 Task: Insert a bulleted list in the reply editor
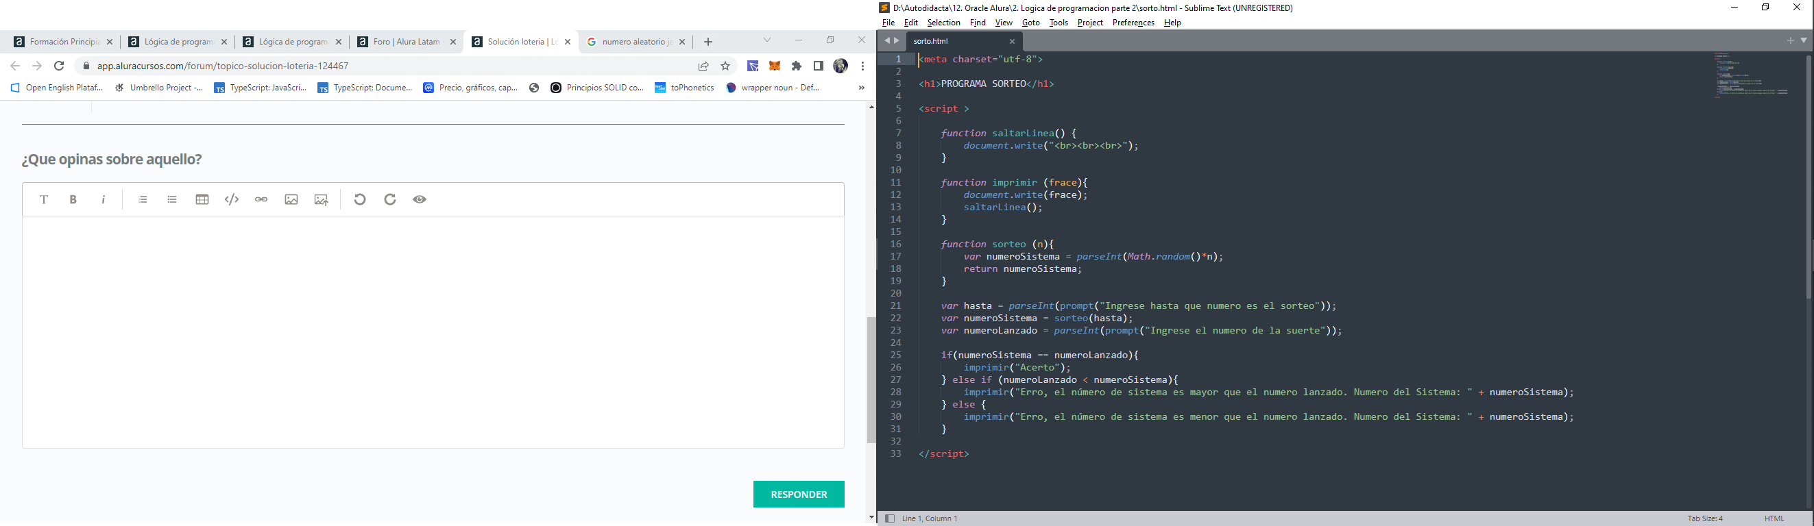point(173,200)
